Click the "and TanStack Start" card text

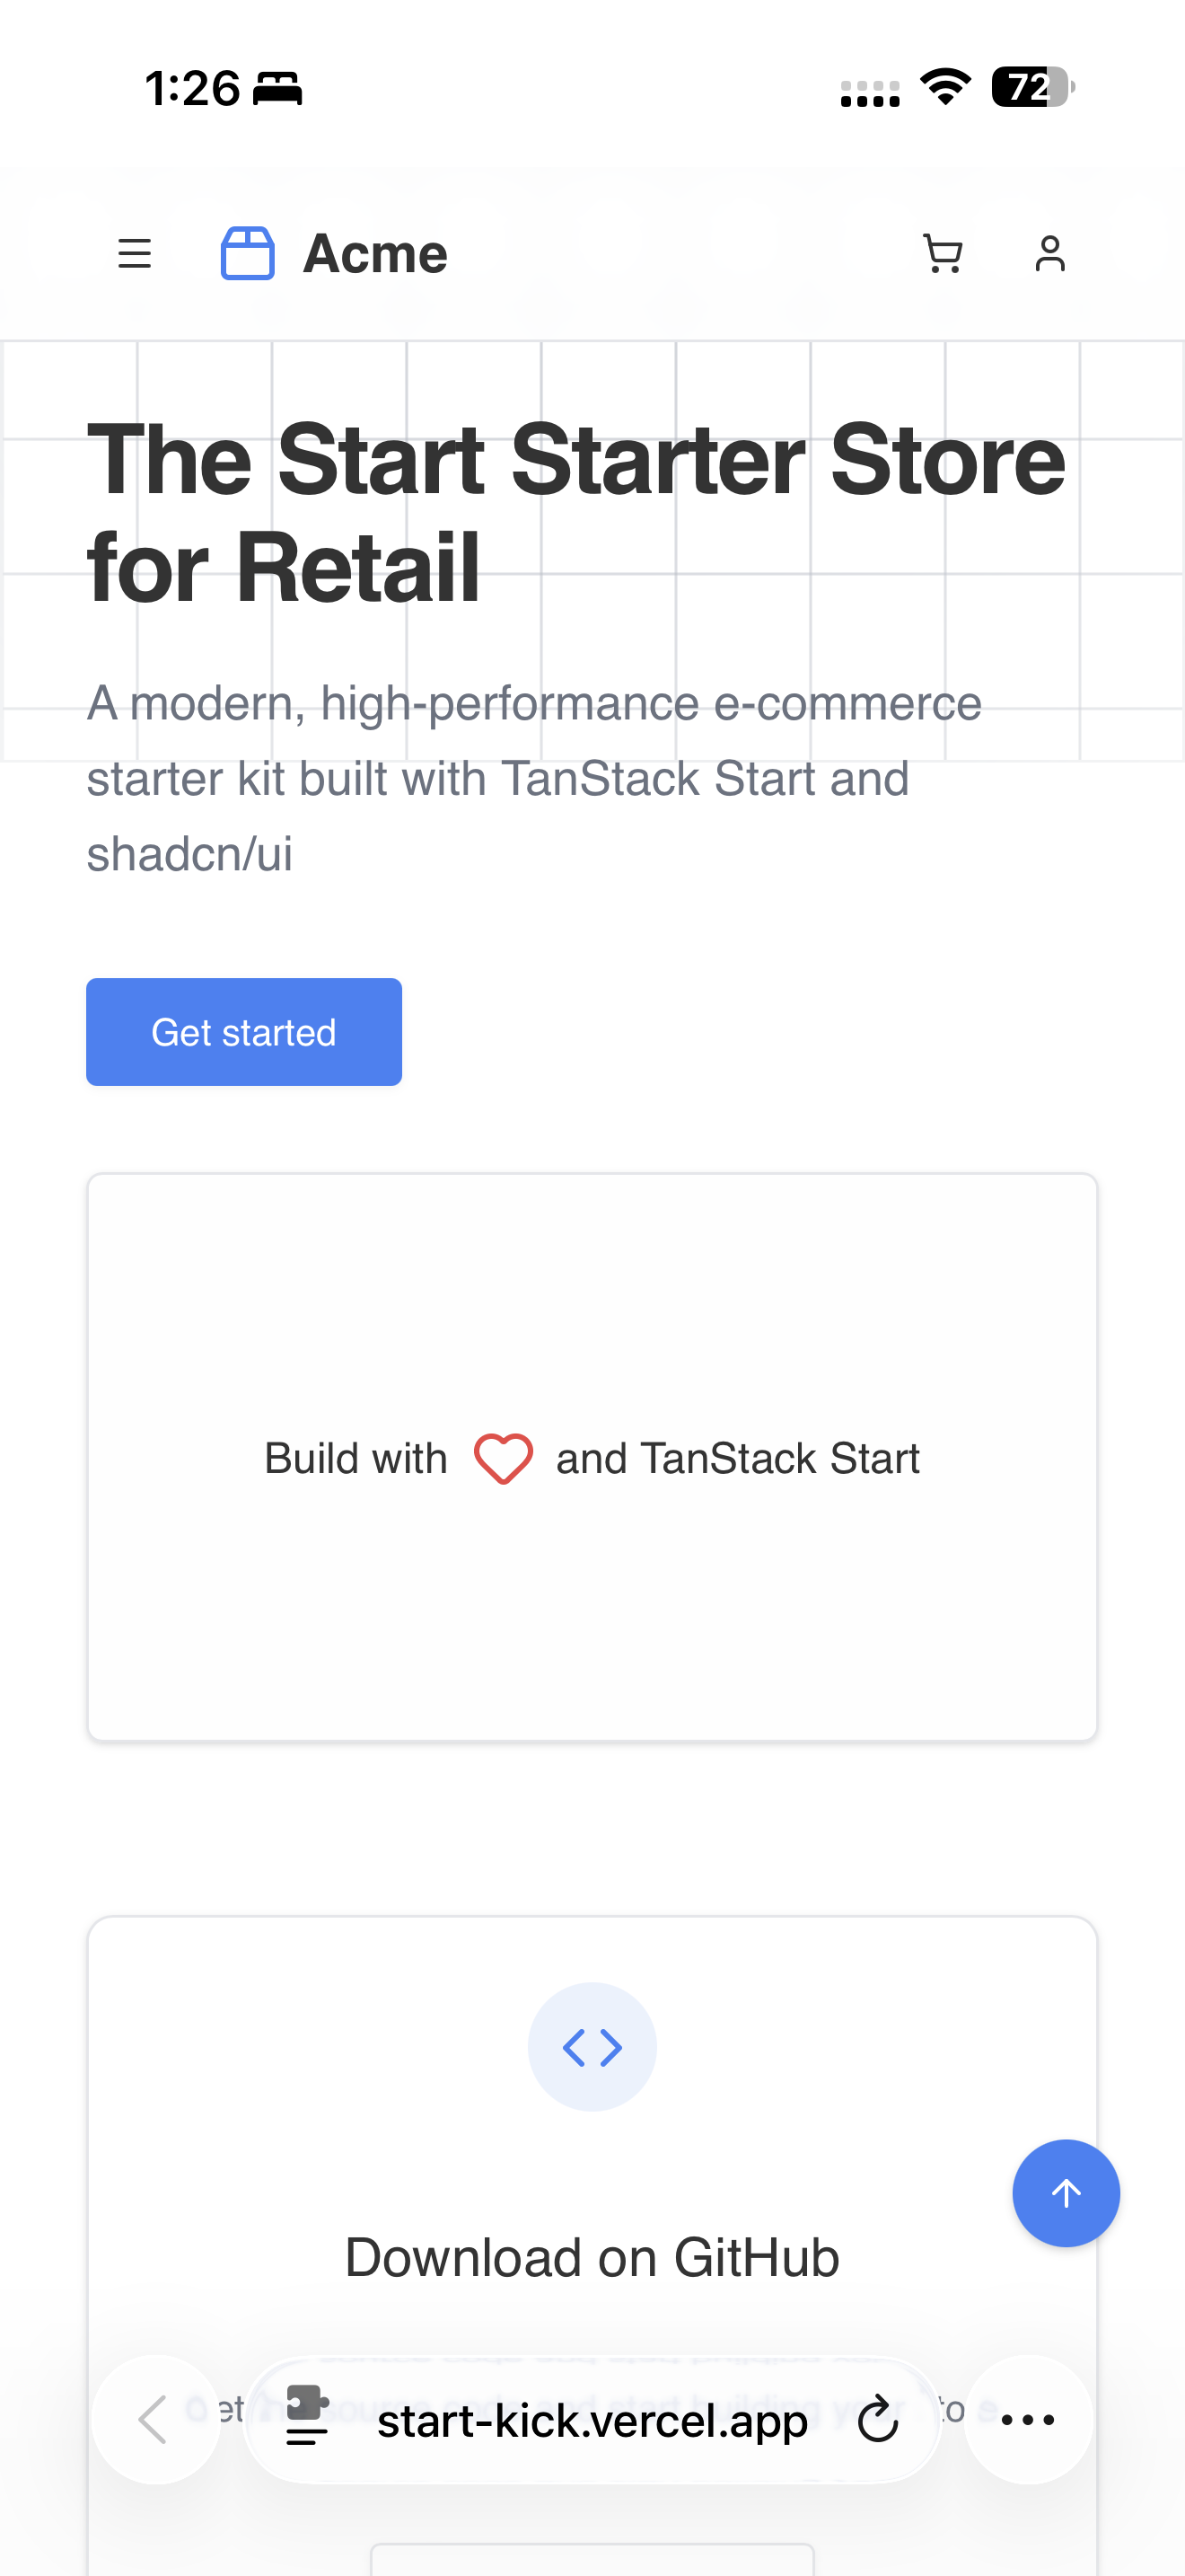(x=737, y=1458)
